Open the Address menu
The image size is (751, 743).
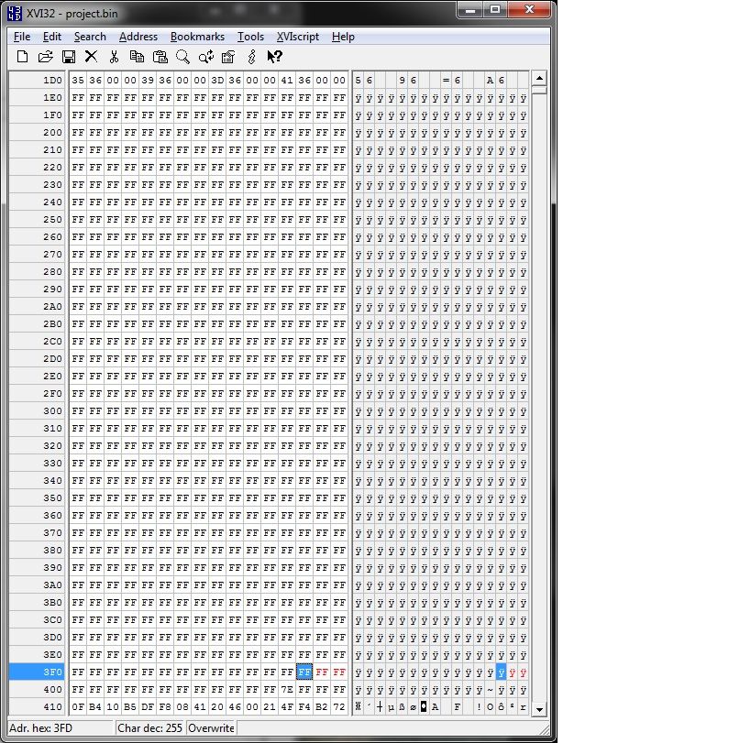pos(138,37)
